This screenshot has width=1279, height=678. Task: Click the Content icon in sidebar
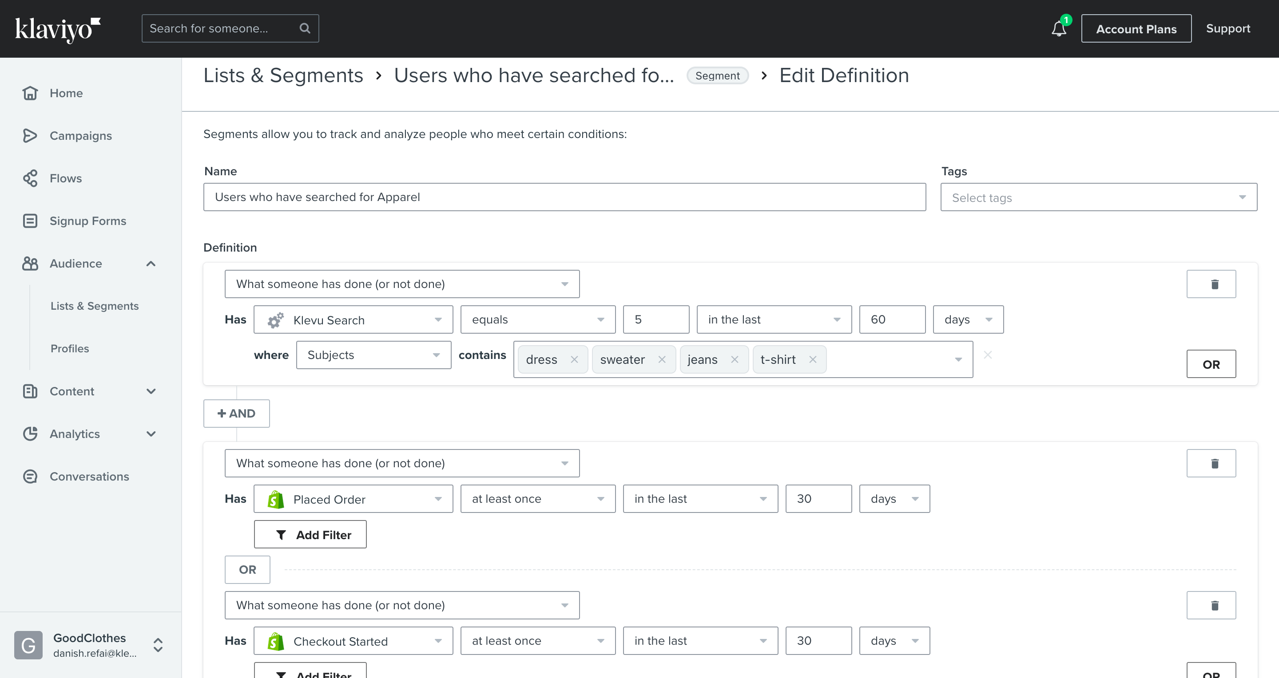pyautogui.click(x=30, y=391)
